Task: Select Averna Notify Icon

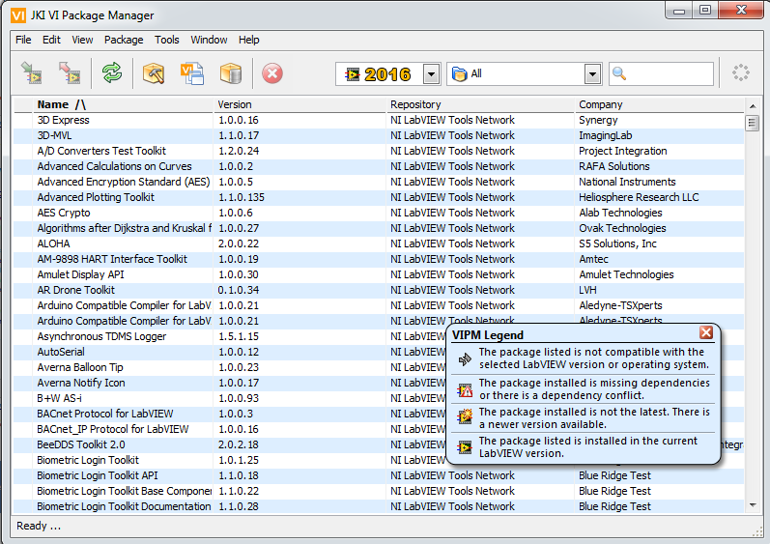Action: point(81,383)
